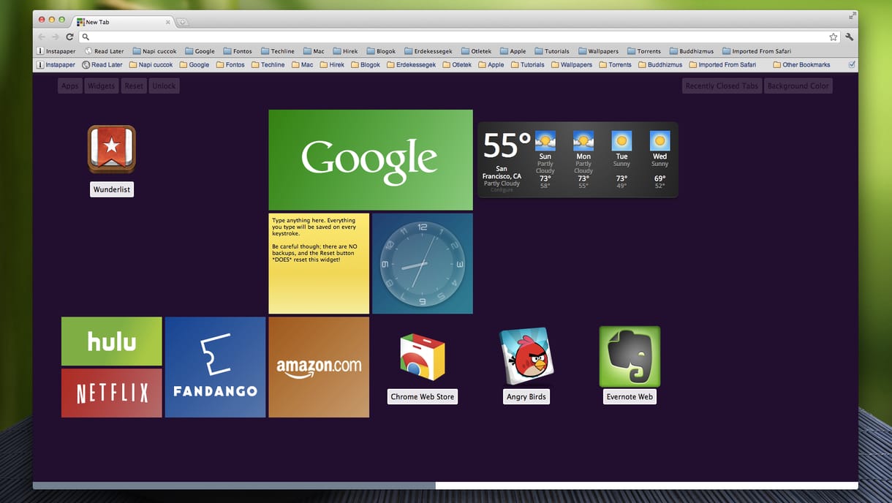Viewport: 892px width, 503px height.
Task: Open the blue Fandango tile
Action: tap(215, 367)
